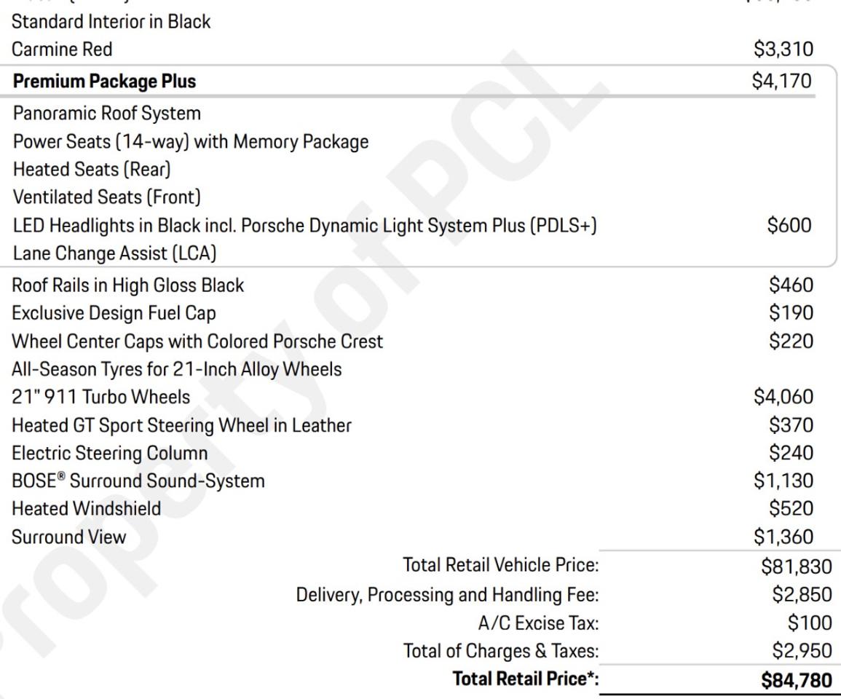Click the Total Retail Vehicle Price amount $81,830

click(791, 566)
